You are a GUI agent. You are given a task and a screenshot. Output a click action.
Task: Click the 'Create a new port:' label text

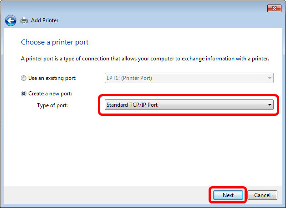tap(50, 94)
